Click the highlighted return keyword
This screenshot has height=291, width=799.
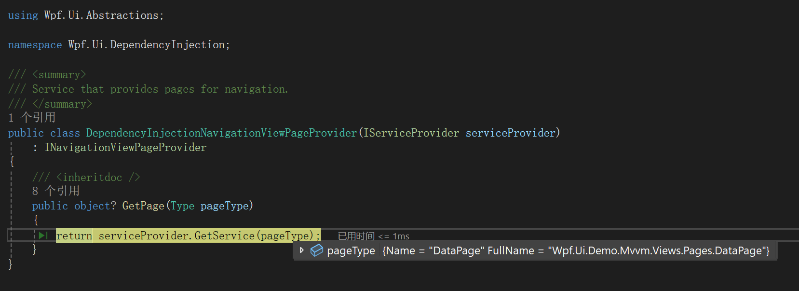point(74,236)
